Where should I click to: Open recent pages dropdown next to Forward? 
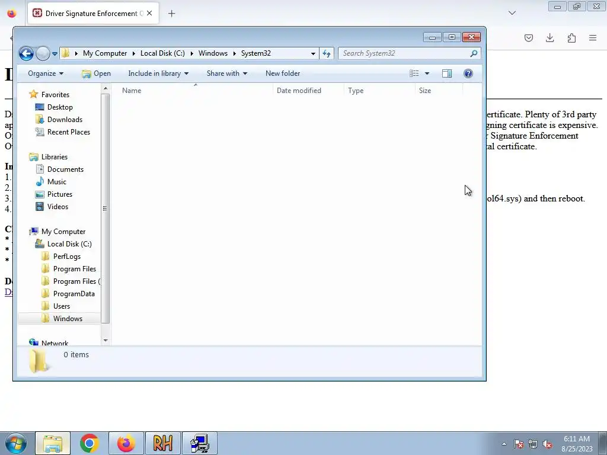[55, 54]
